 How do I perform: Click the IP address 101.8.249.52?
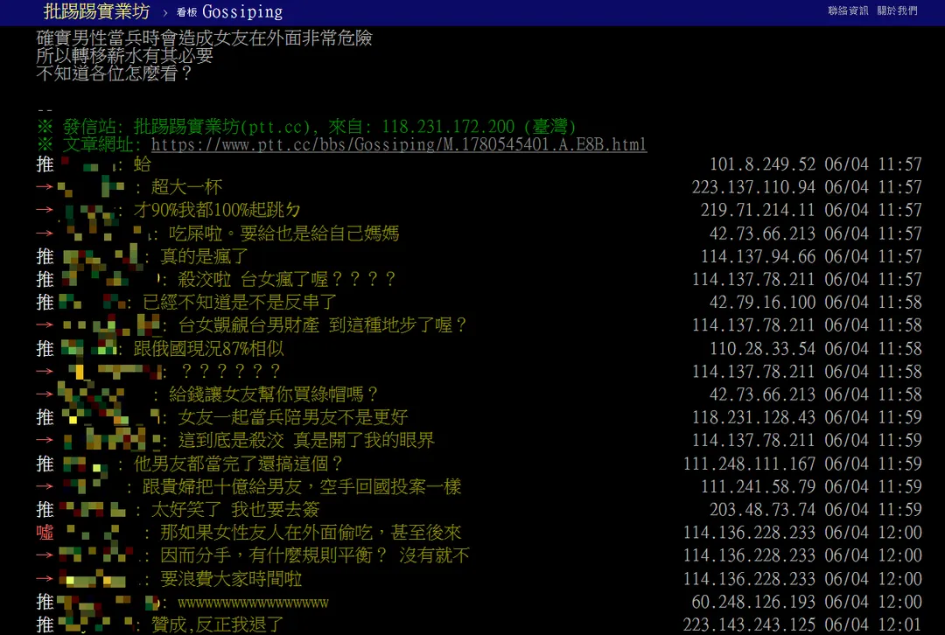[762, 164]
